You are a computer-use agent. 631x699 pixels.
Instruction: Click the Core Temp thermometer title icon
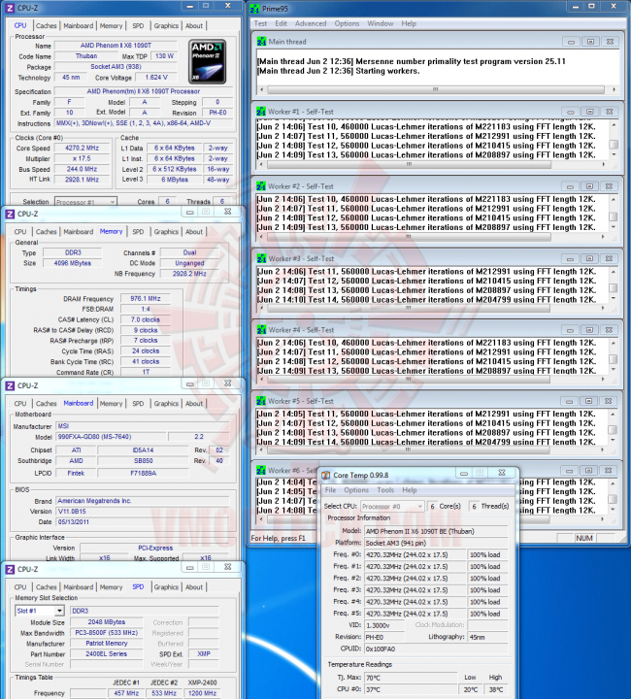coord(326,475)
